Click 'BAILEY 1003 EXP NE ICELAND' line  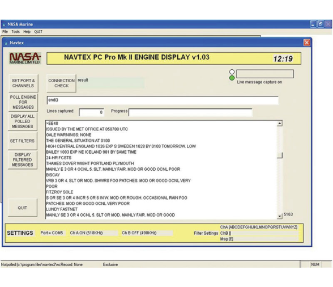click(x=91, y=152)
